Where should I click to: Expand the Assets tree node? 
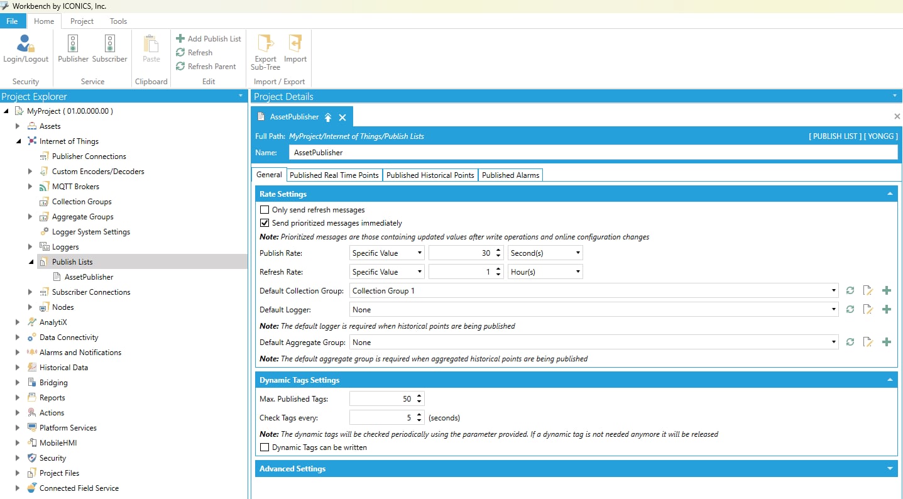18,126
